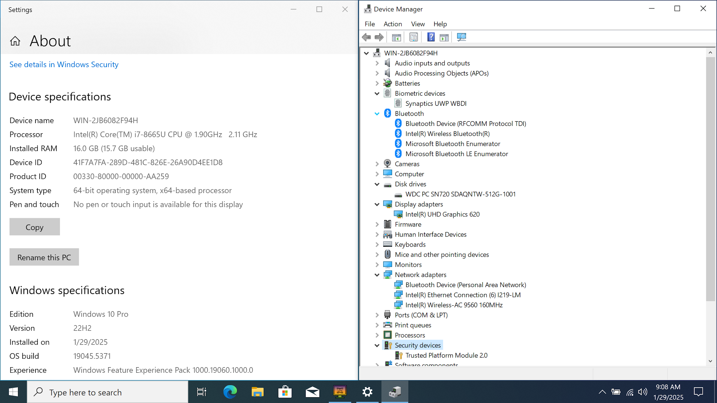Screen dimensions: 717x403
Task: Launch Microsoft Edge from taskbar
Action: click(x=230, y=392)
